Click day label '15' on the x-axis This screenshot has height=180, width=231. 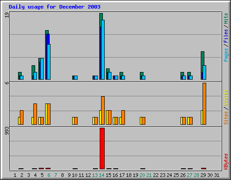(x=108, y=175)
